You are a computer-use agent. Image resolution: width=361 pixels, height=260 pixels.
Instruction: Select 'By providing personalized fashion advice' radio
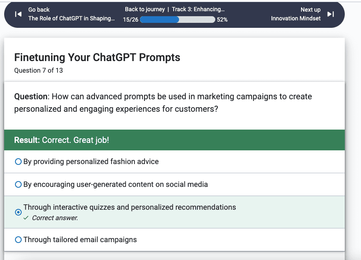(x=18, y=162)
